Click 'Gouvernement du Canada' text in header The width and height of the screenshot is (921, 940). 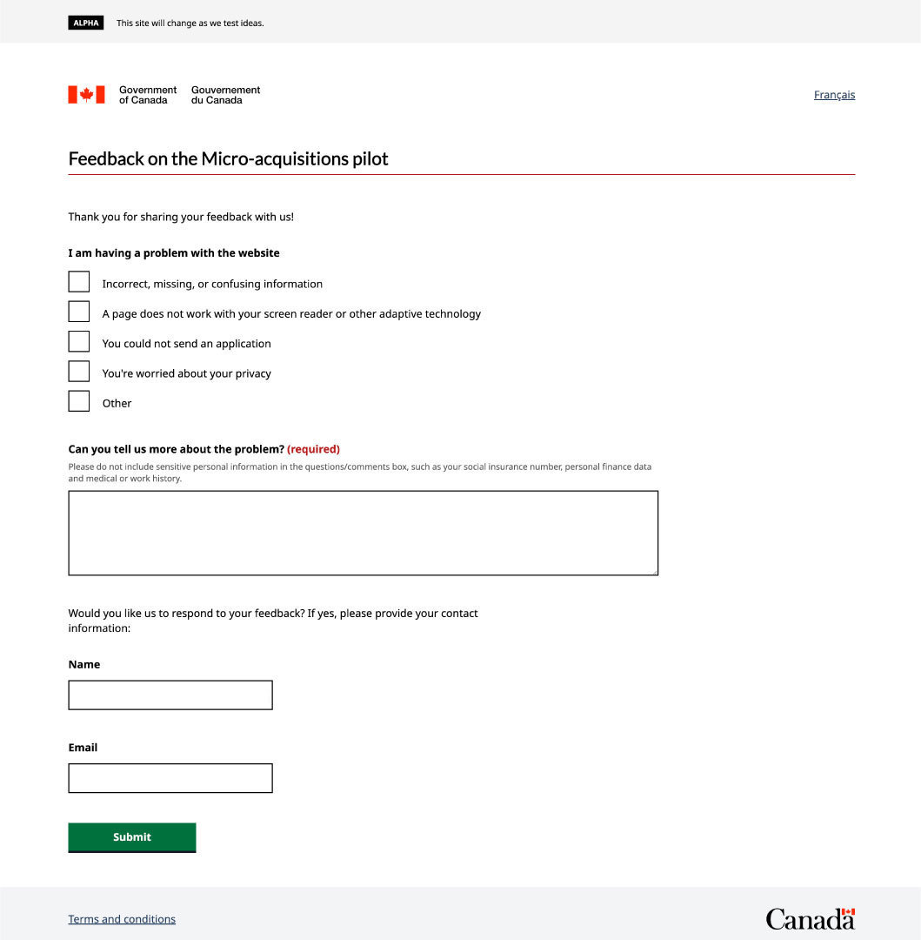[x=225, y=95]
